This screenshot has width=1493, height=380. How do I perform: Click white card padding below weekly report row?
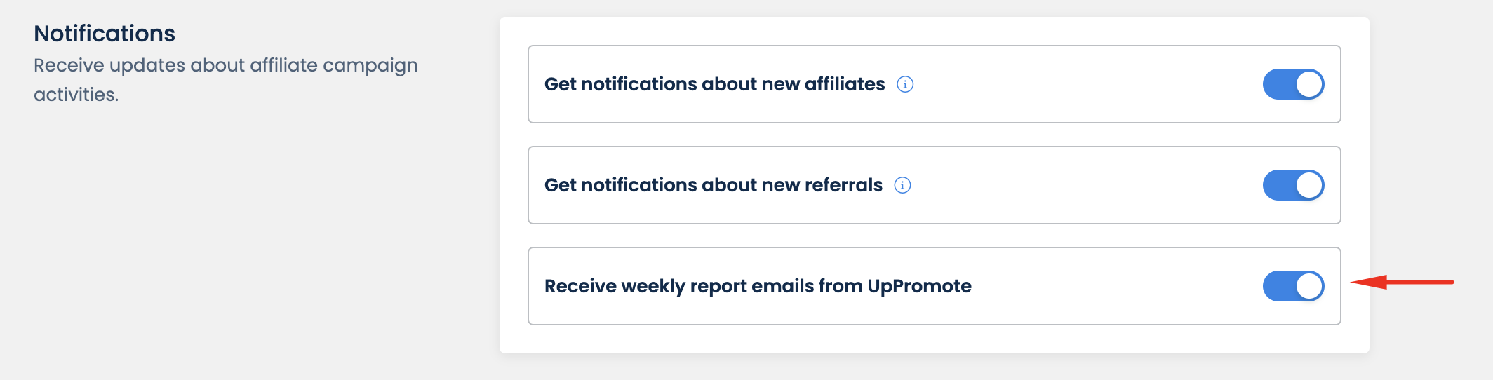pos(933,339)
